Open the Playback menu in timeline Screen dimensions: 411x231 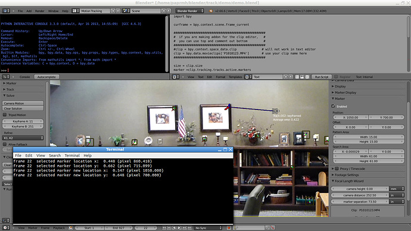(59, 228)
